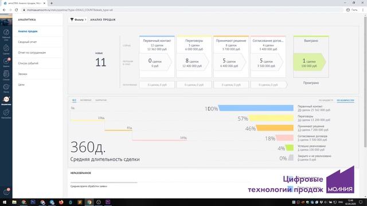Click the 360д. average deal duration value
Screen dimensions: 367x206
pos(88,148)
